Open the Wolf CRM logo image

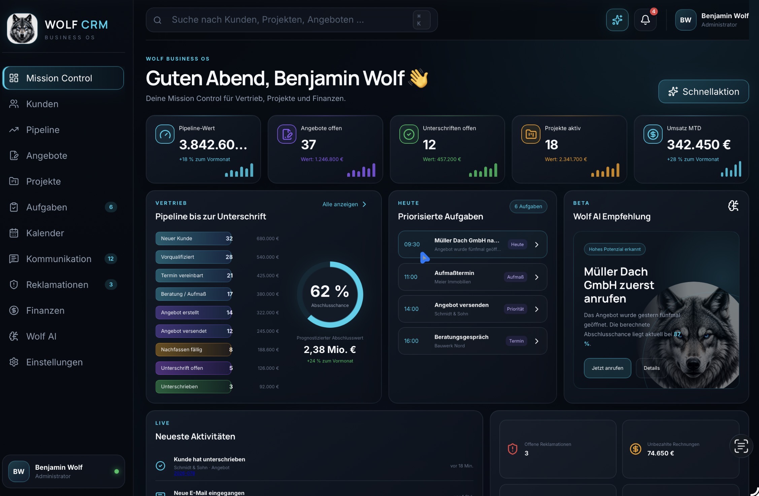[22, 29]
